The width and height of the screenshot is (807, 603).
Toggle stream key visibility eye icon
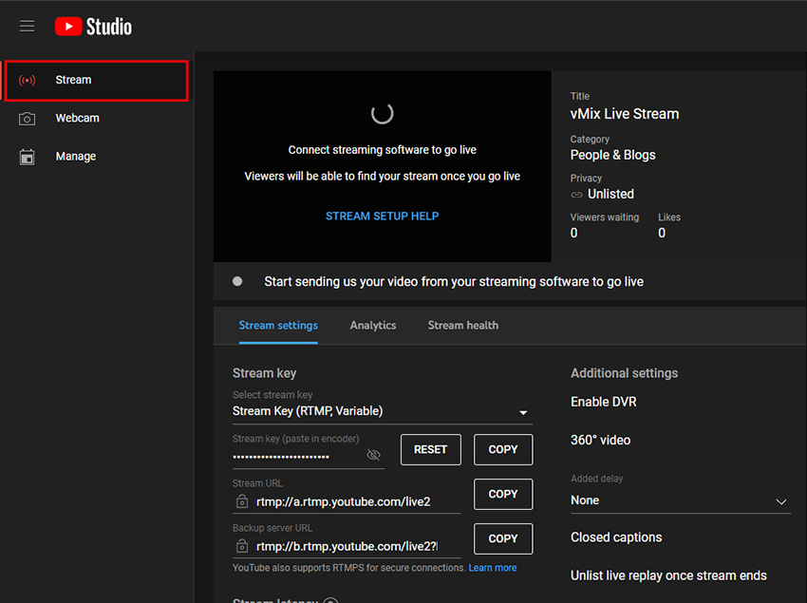click(373, 456)
